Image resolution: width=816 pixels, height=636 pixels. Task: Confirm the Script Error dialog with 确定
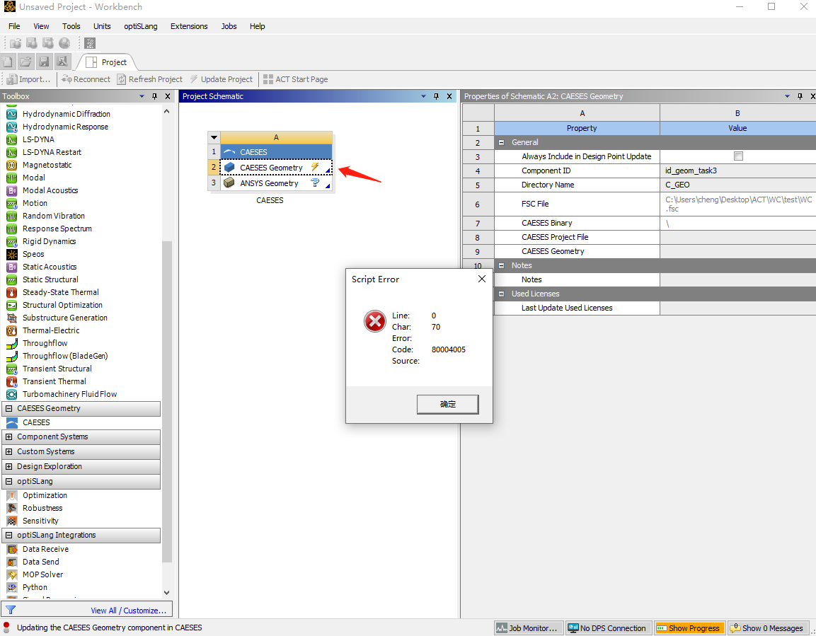[x=447, y=404]
